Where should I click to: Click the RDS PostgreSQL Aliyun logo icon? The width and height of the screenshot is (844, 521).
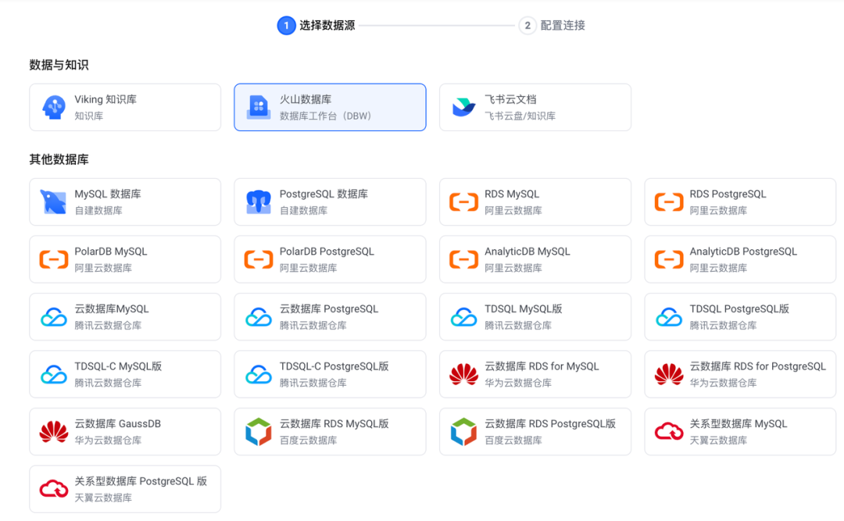[668, 202]
